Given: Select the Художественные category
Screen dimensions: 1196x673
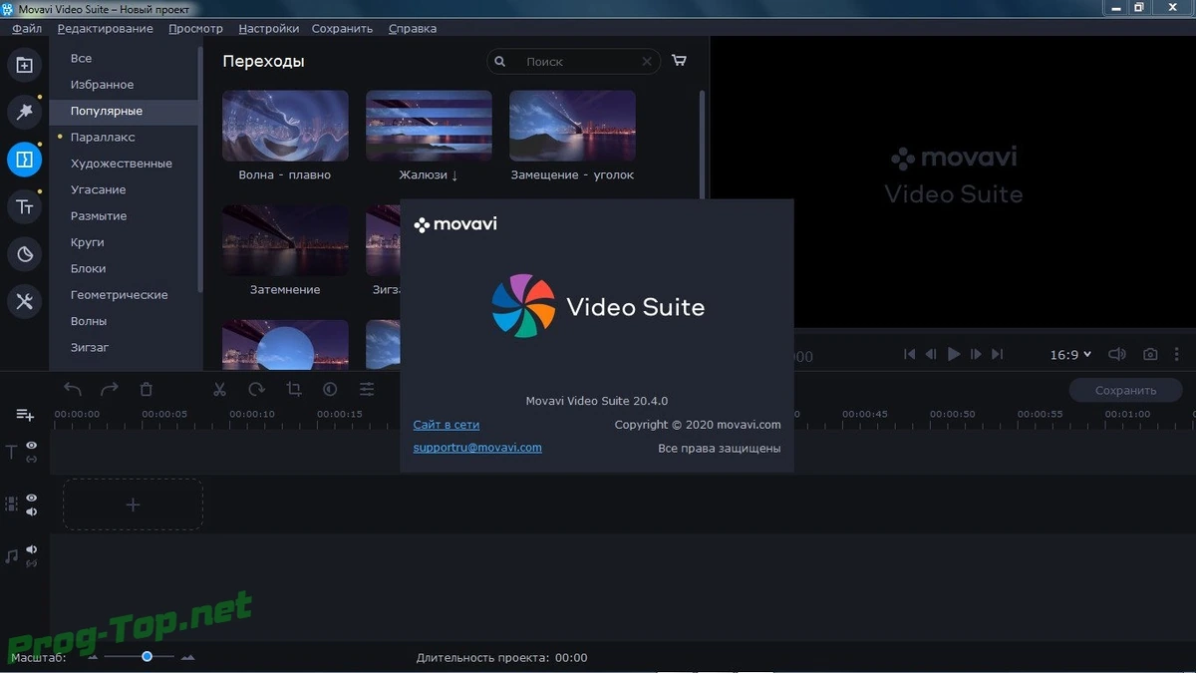Looking at the screenshot, I should (124, 164).
